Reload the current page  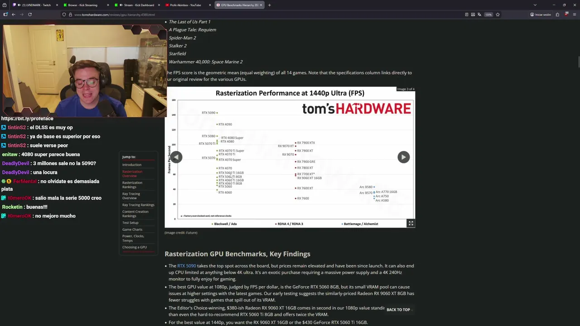coord(30,14)
